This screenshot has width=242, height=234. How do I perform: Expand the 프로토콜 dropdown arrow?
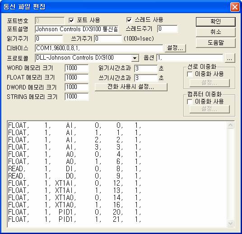pyautogui.click(x=135, y=58)
